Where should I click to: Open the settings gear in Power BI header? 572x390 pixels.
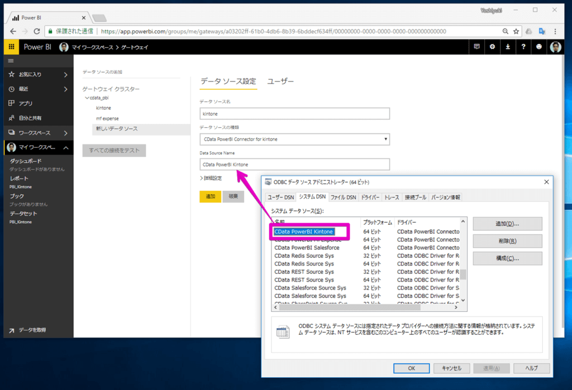click(x=492, y=47)
